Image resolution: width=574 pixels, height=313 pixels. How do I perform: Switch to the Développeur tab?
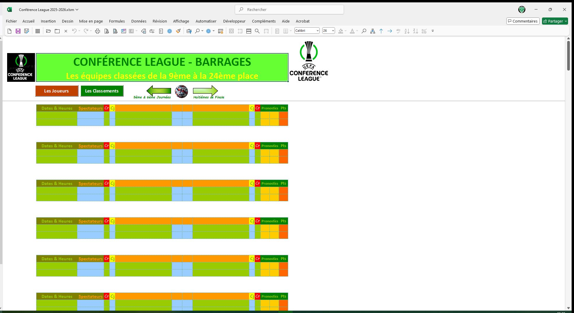[234, 21]
